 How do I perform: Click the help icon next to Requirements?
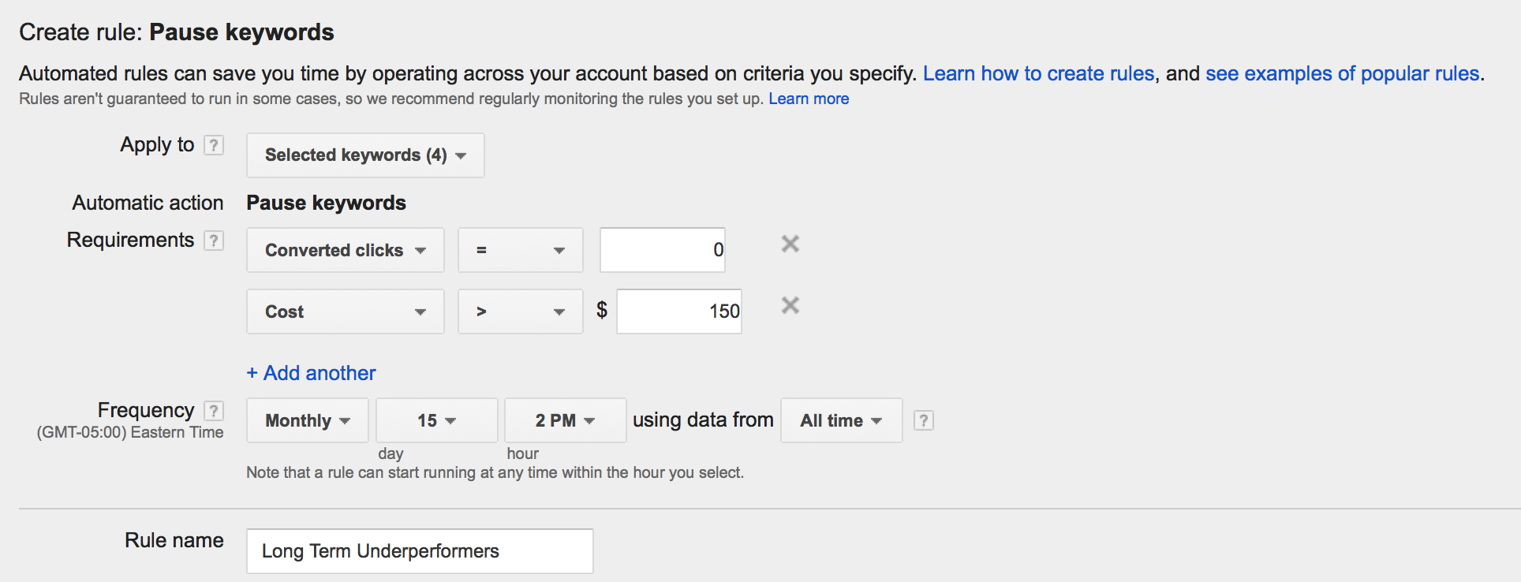[x=214, y=241]
